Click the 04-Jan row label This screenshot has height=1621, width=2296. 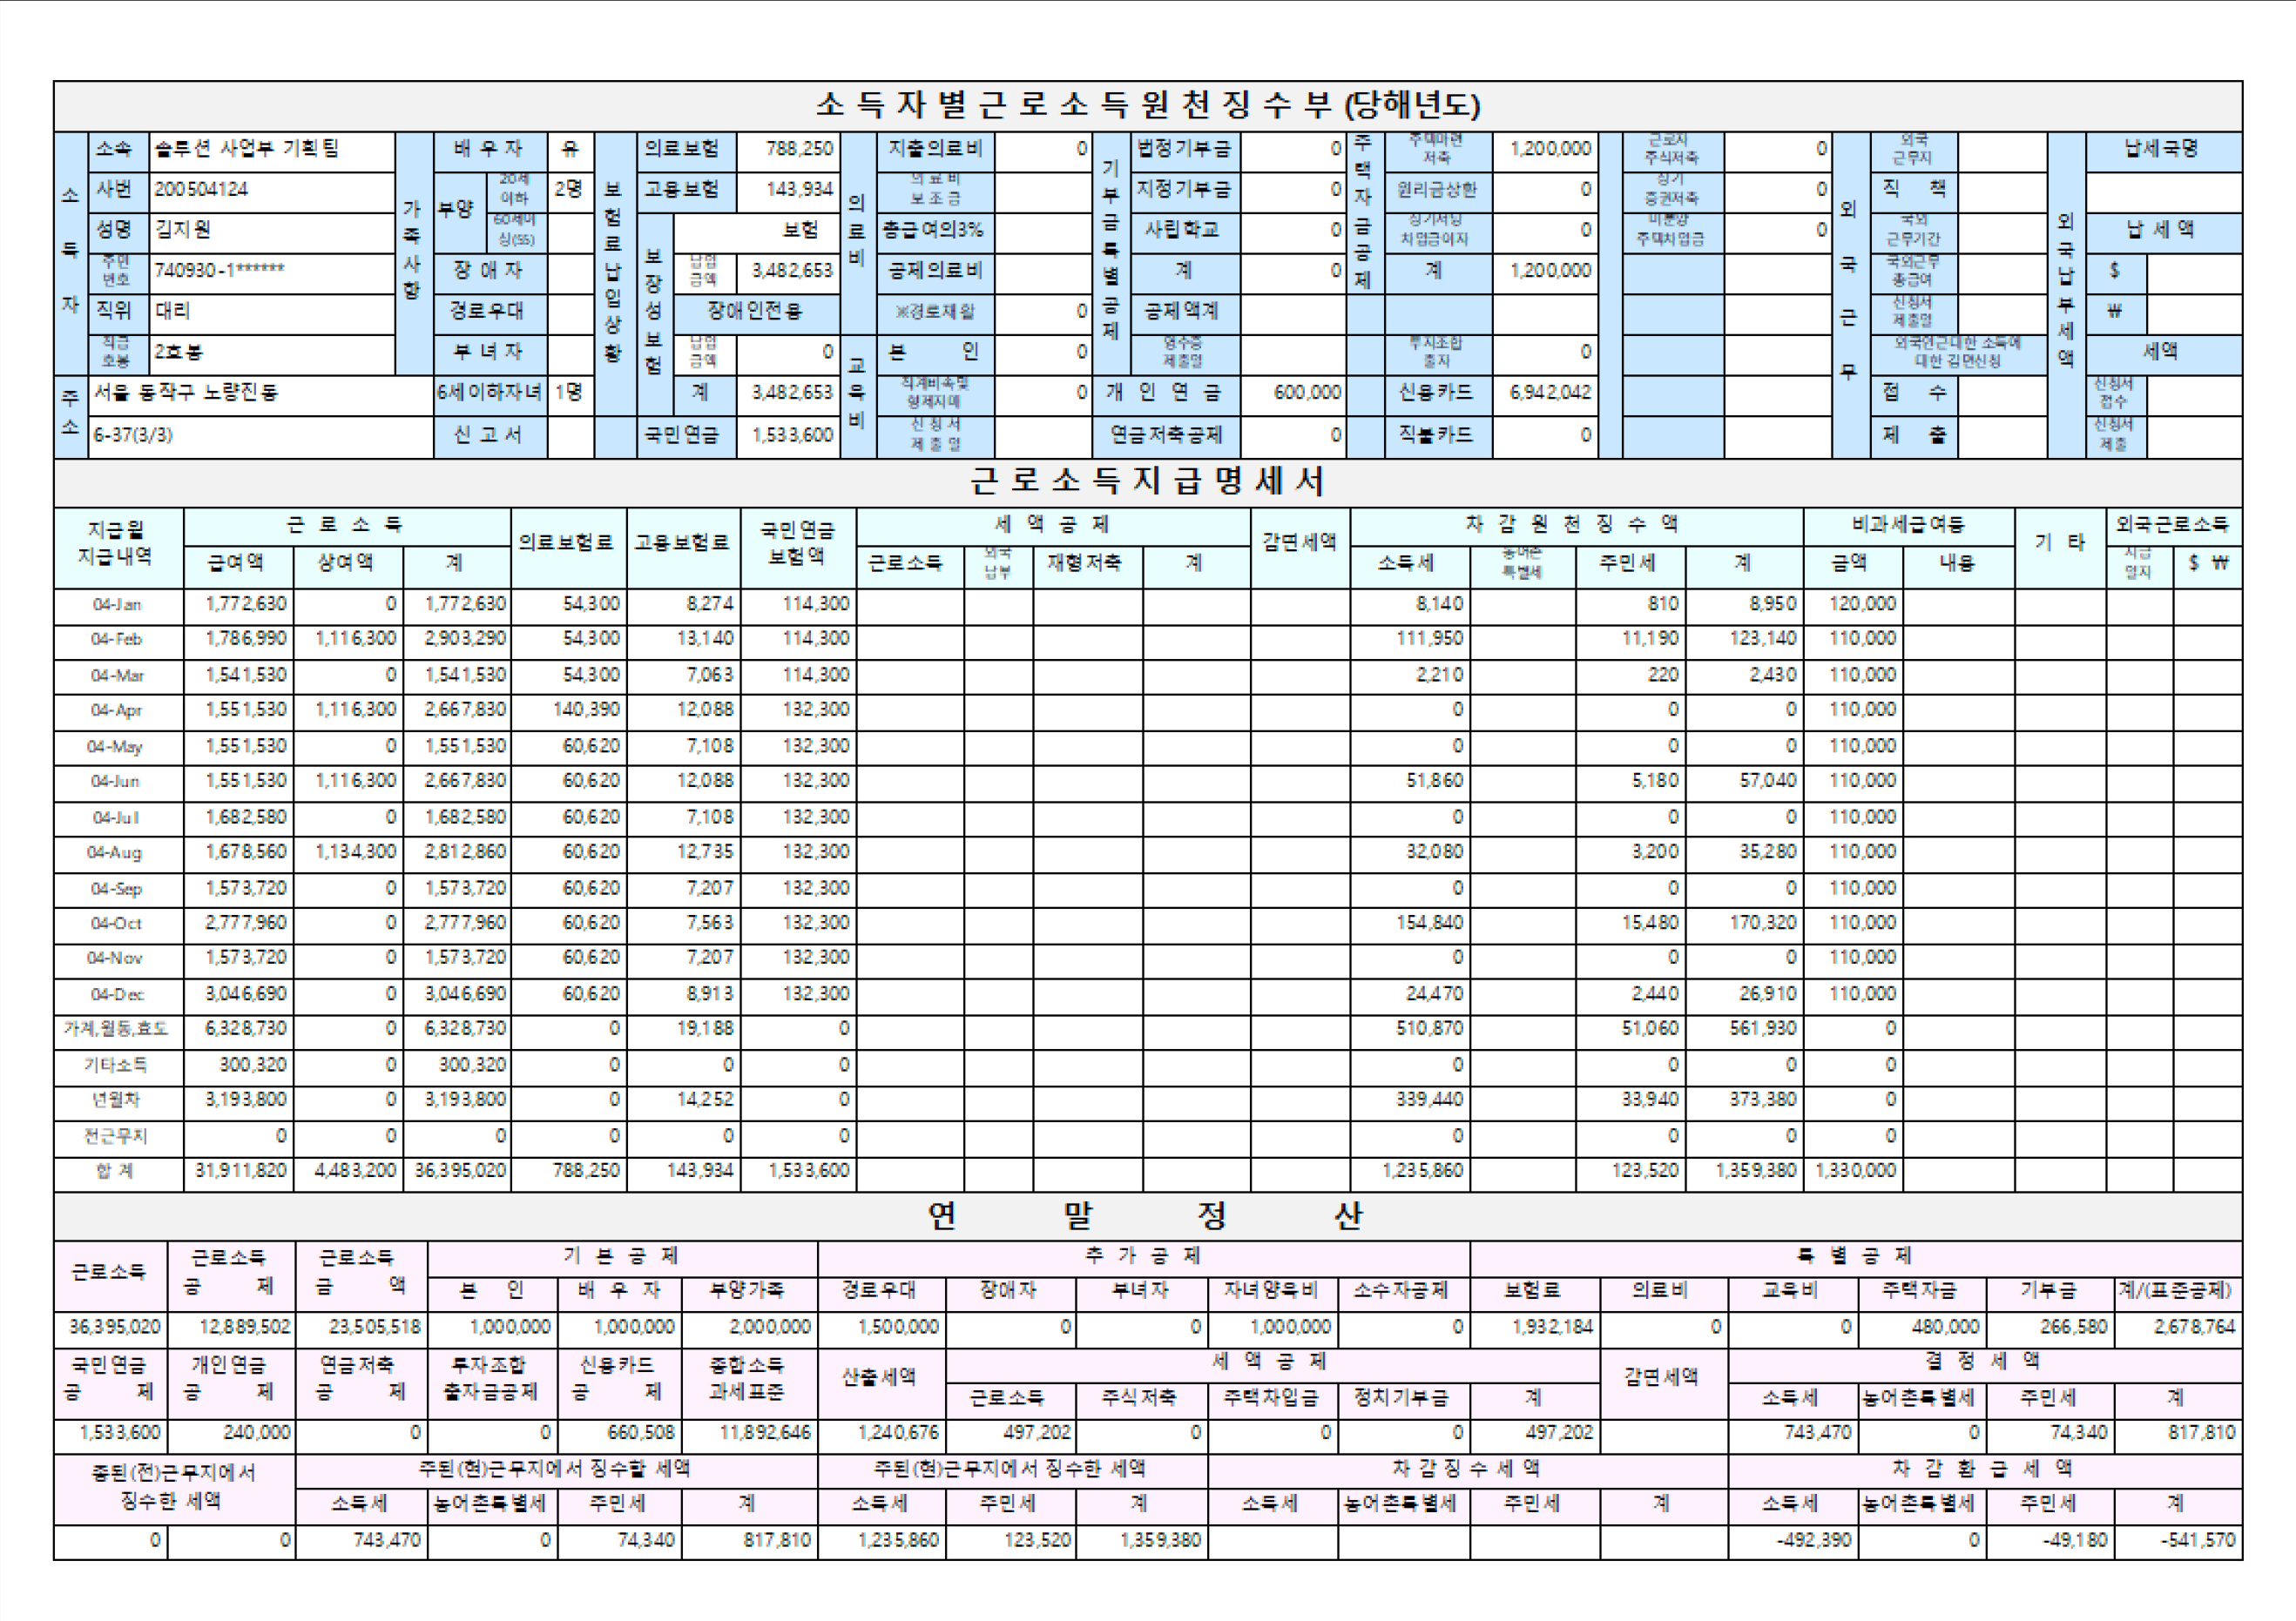click(117, 605)
